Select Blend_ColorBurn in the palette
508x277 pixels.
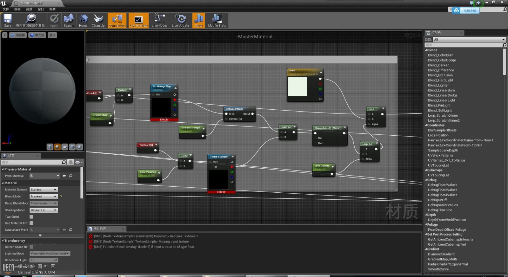(440, 55)
